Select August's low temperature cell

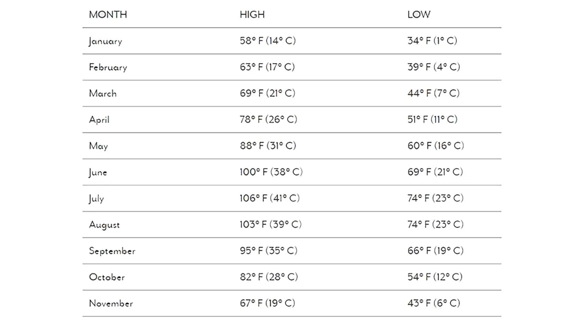click(x=435, y=224)
